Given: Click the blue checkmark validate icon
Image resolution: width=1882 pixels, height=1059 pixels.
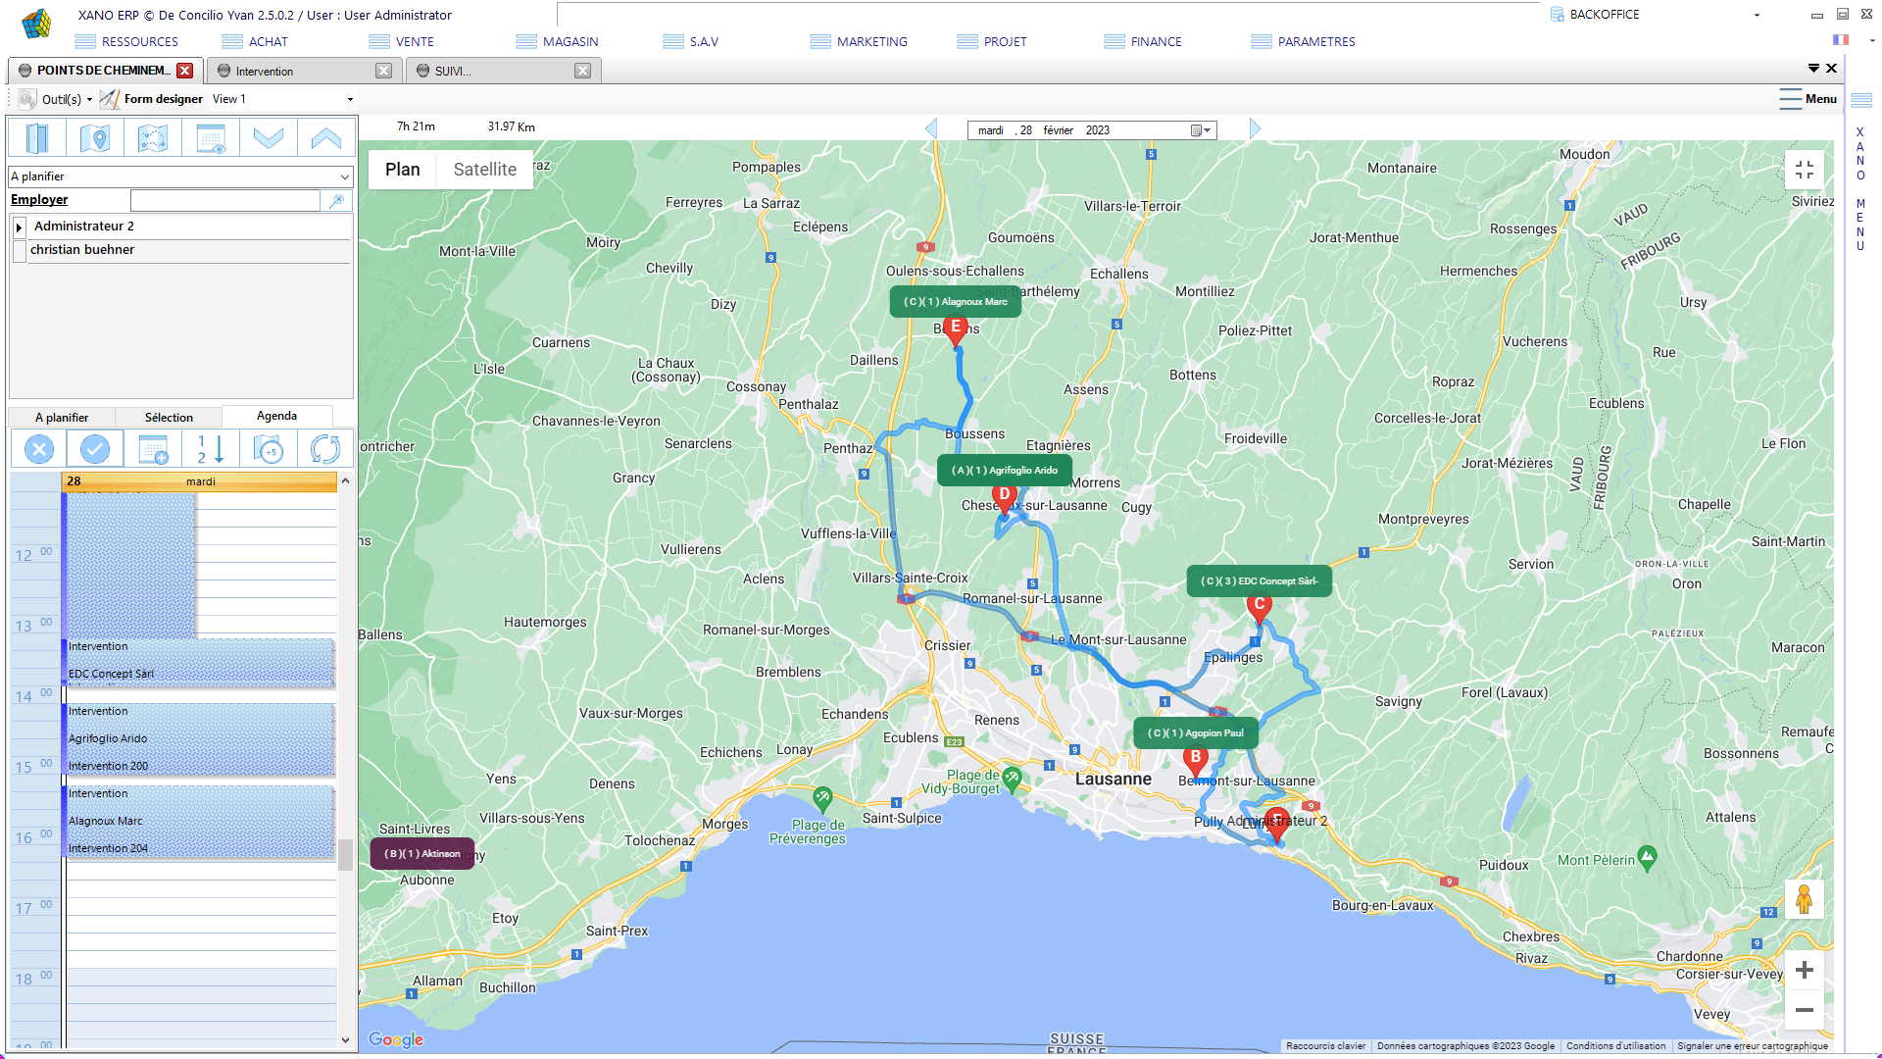Looking at the screenshot, I should [95, 450].
